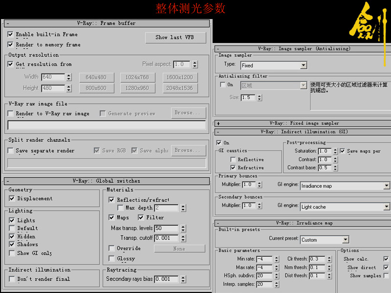This screenshot has width=391, height=293.
Task: Select the 800x600 resolution preset
Action: coord(96,88)
